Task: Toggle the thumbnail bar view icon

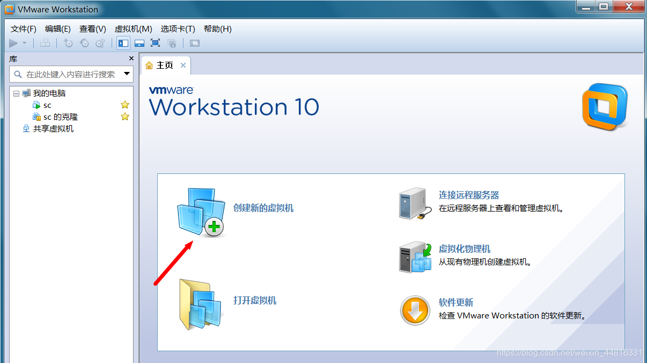Action: point(139,43)
